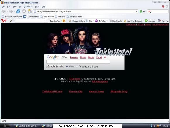Open the Amazon Items link
170x128 pixels.
coord(96,92)
